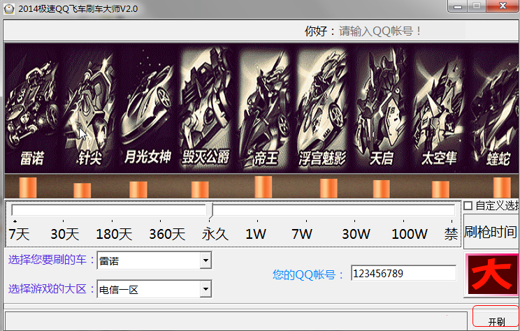The height and width of the screenshot is (331, 520).
Task: Click the orange bar under 帝王
Action: point(263,187)
